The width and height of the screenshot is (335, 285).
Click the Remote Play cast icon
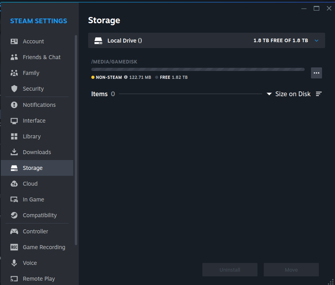pyautogui.click(x=14, y=279)
